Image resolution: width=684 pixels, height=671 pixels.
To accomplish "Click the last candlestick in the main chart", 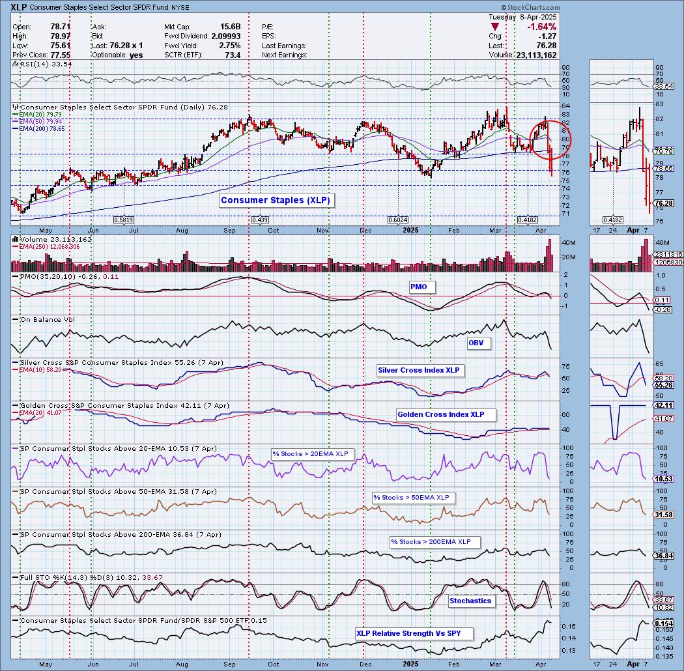I will click(x=552, y=162).
